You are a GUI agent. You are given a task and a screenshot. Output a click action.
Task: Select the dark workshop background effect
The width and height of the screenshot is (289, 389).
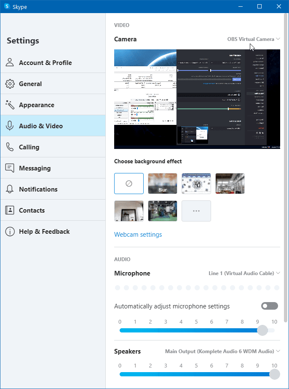click(x=163, y=211)
